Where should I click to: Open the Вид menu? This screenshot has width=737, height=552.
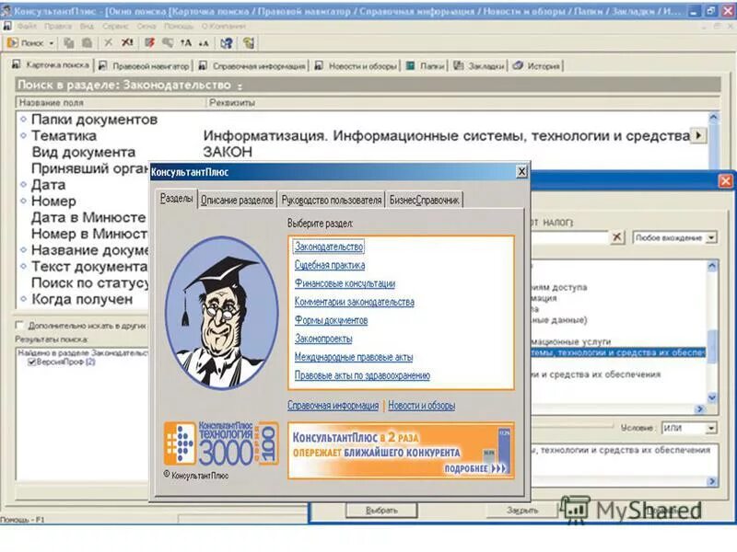87,27
